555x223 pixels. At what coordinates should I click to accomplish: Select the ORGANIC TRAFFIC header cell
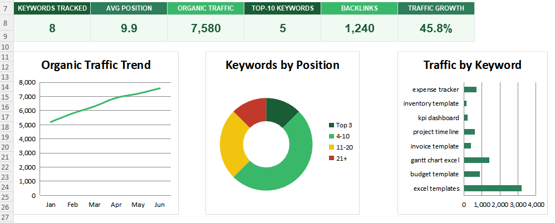[x=205, y=8]
